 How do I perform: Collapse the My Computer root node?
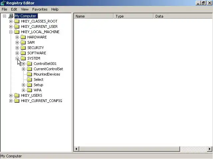(4, 16)
